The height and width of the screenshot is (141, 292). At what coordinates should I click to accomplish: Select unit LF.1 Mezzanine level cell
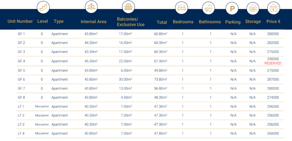[42, 107]
